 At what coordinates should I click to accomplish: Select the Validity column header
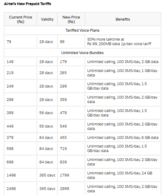[x=47, y=19]
